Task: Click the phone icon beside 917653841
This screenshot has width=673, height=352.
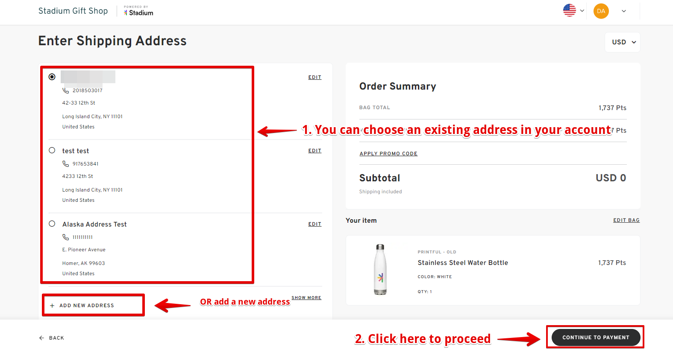Action: tap(65, 164)
